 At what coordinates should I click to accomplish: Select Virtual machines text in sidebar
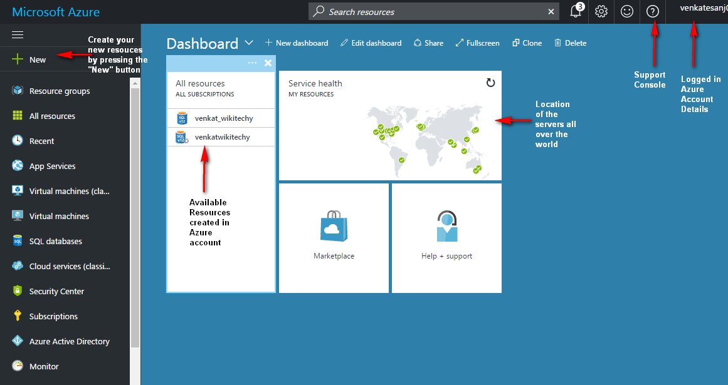[59, 217]
